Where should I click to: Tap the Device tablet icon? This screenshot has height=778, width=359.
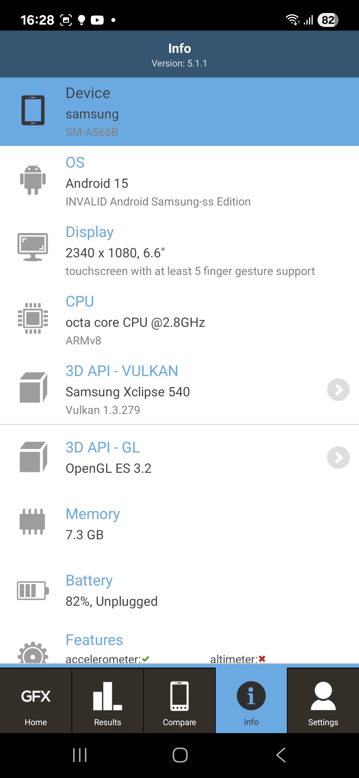pos(33,110)
